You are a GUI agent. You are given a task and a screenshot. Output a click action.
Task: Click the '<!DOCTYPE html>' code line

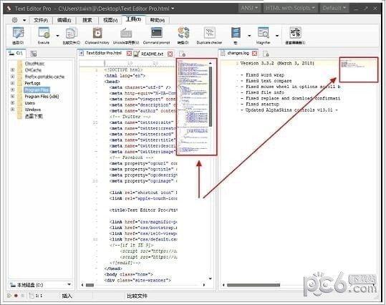point(123,70)
